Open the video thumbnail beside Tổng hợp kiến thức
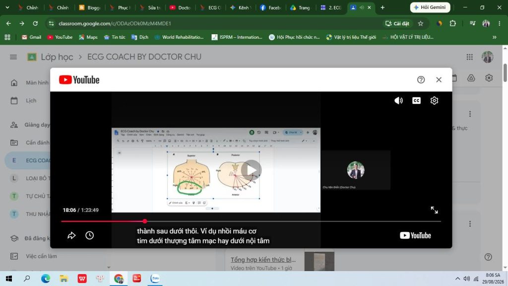Image resolution: width=508 pixels, height=286 pixels. [x=319, y=261]
